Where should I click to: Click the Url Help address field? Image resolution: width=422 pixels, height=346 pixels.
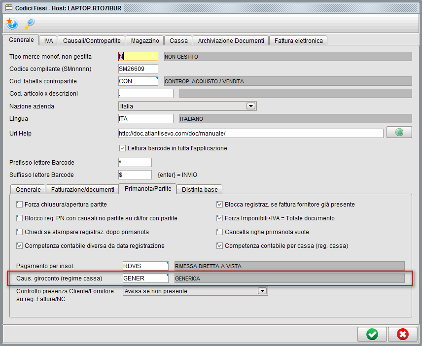click(x=246, y=133)
